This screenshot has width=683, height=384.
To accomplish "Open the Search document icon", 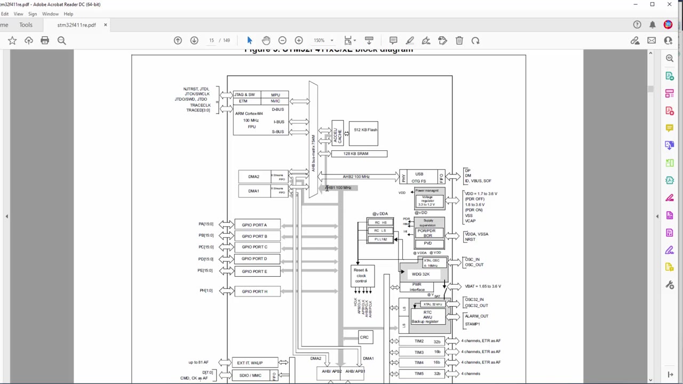I will click(62, 41).
